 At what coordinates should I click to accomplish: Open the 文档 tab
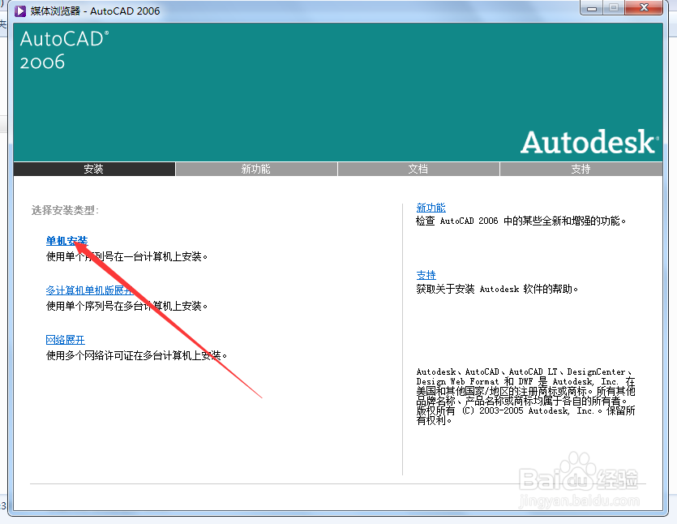tap(418, 169)
